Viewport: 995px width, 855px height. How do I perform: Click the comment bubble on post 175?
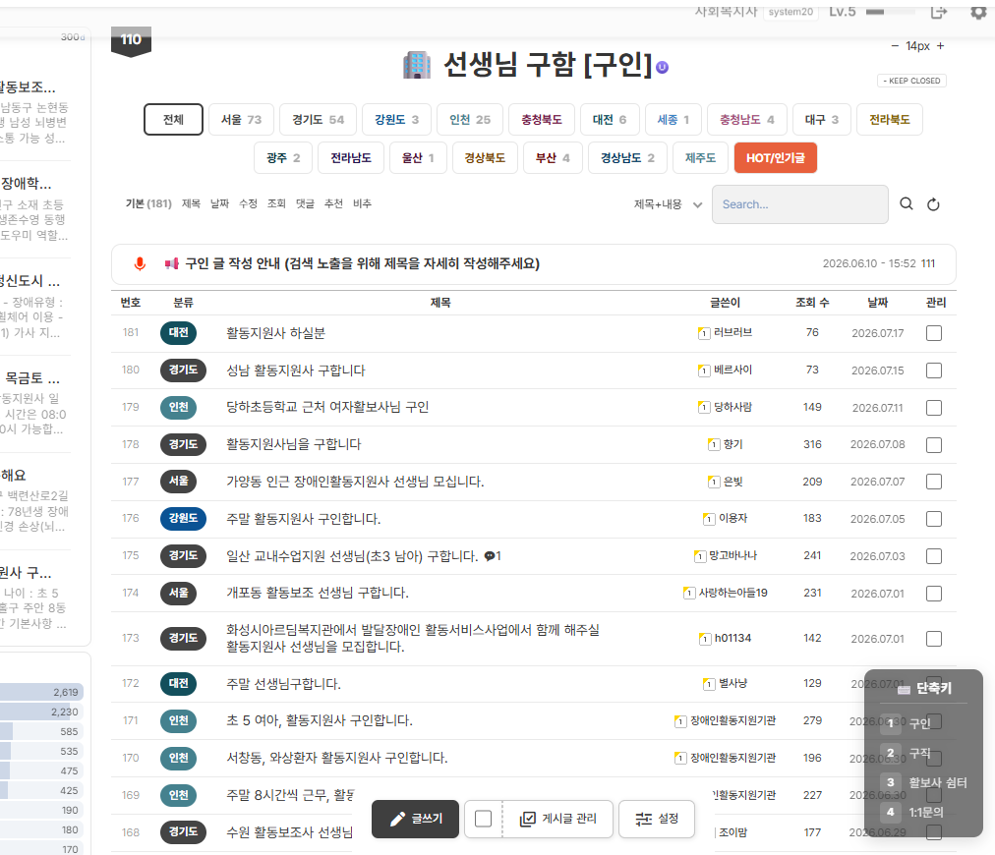click(490, 556)
